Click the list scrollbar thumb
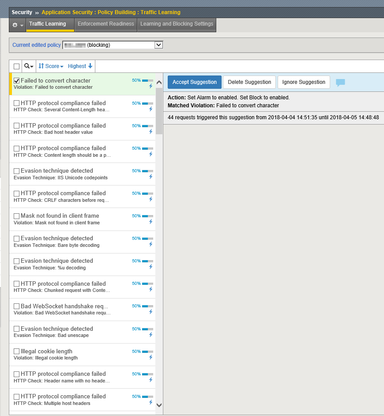 [x=159, y=111]
